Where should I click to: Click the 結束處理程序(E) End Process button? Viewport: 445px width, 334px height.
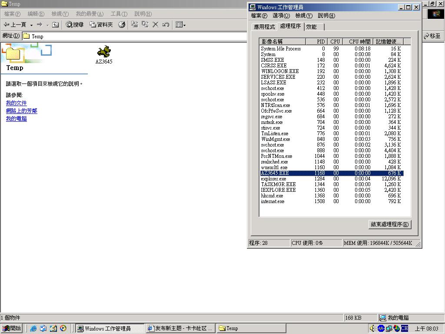[390, 224]
